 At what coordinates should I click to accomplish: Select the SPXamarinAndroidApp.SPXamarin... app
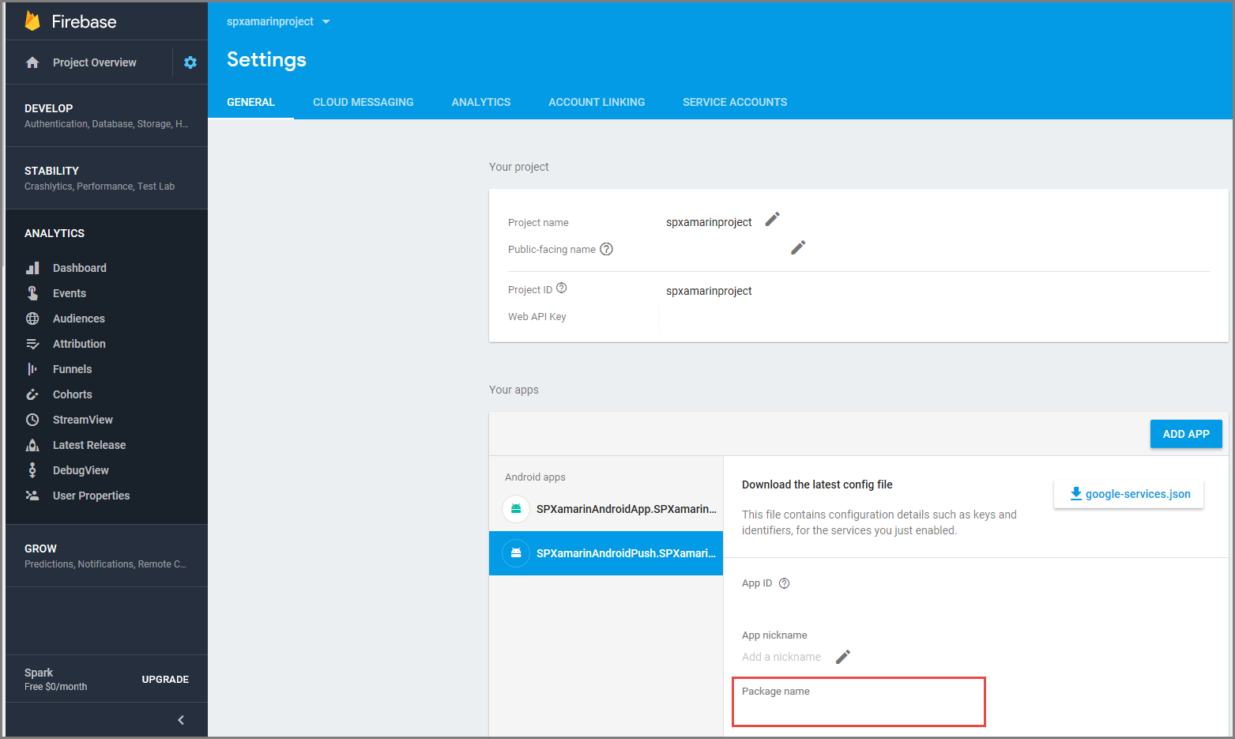[606, 509]
